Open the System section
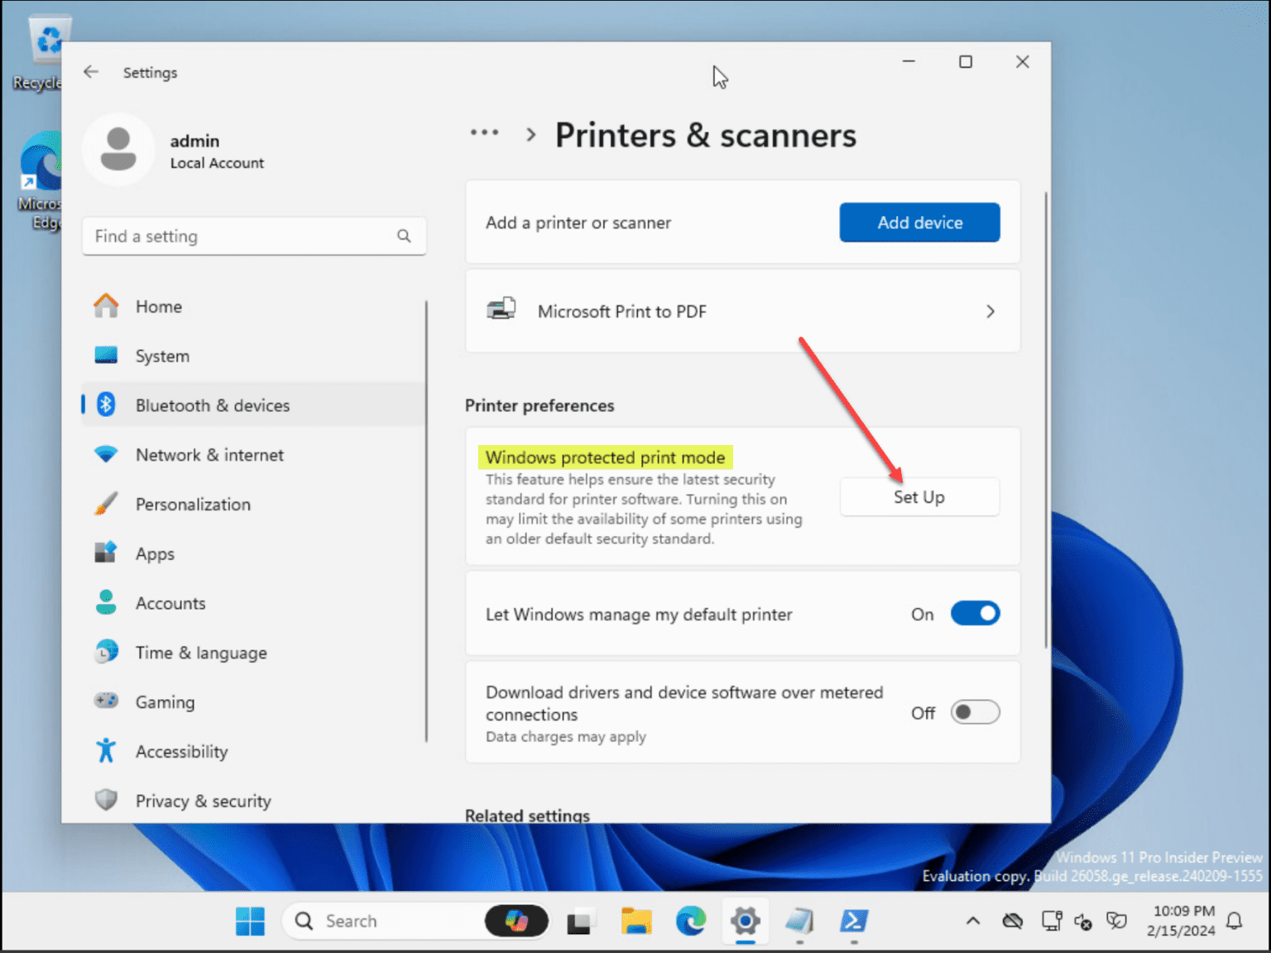 pos(162,356)
